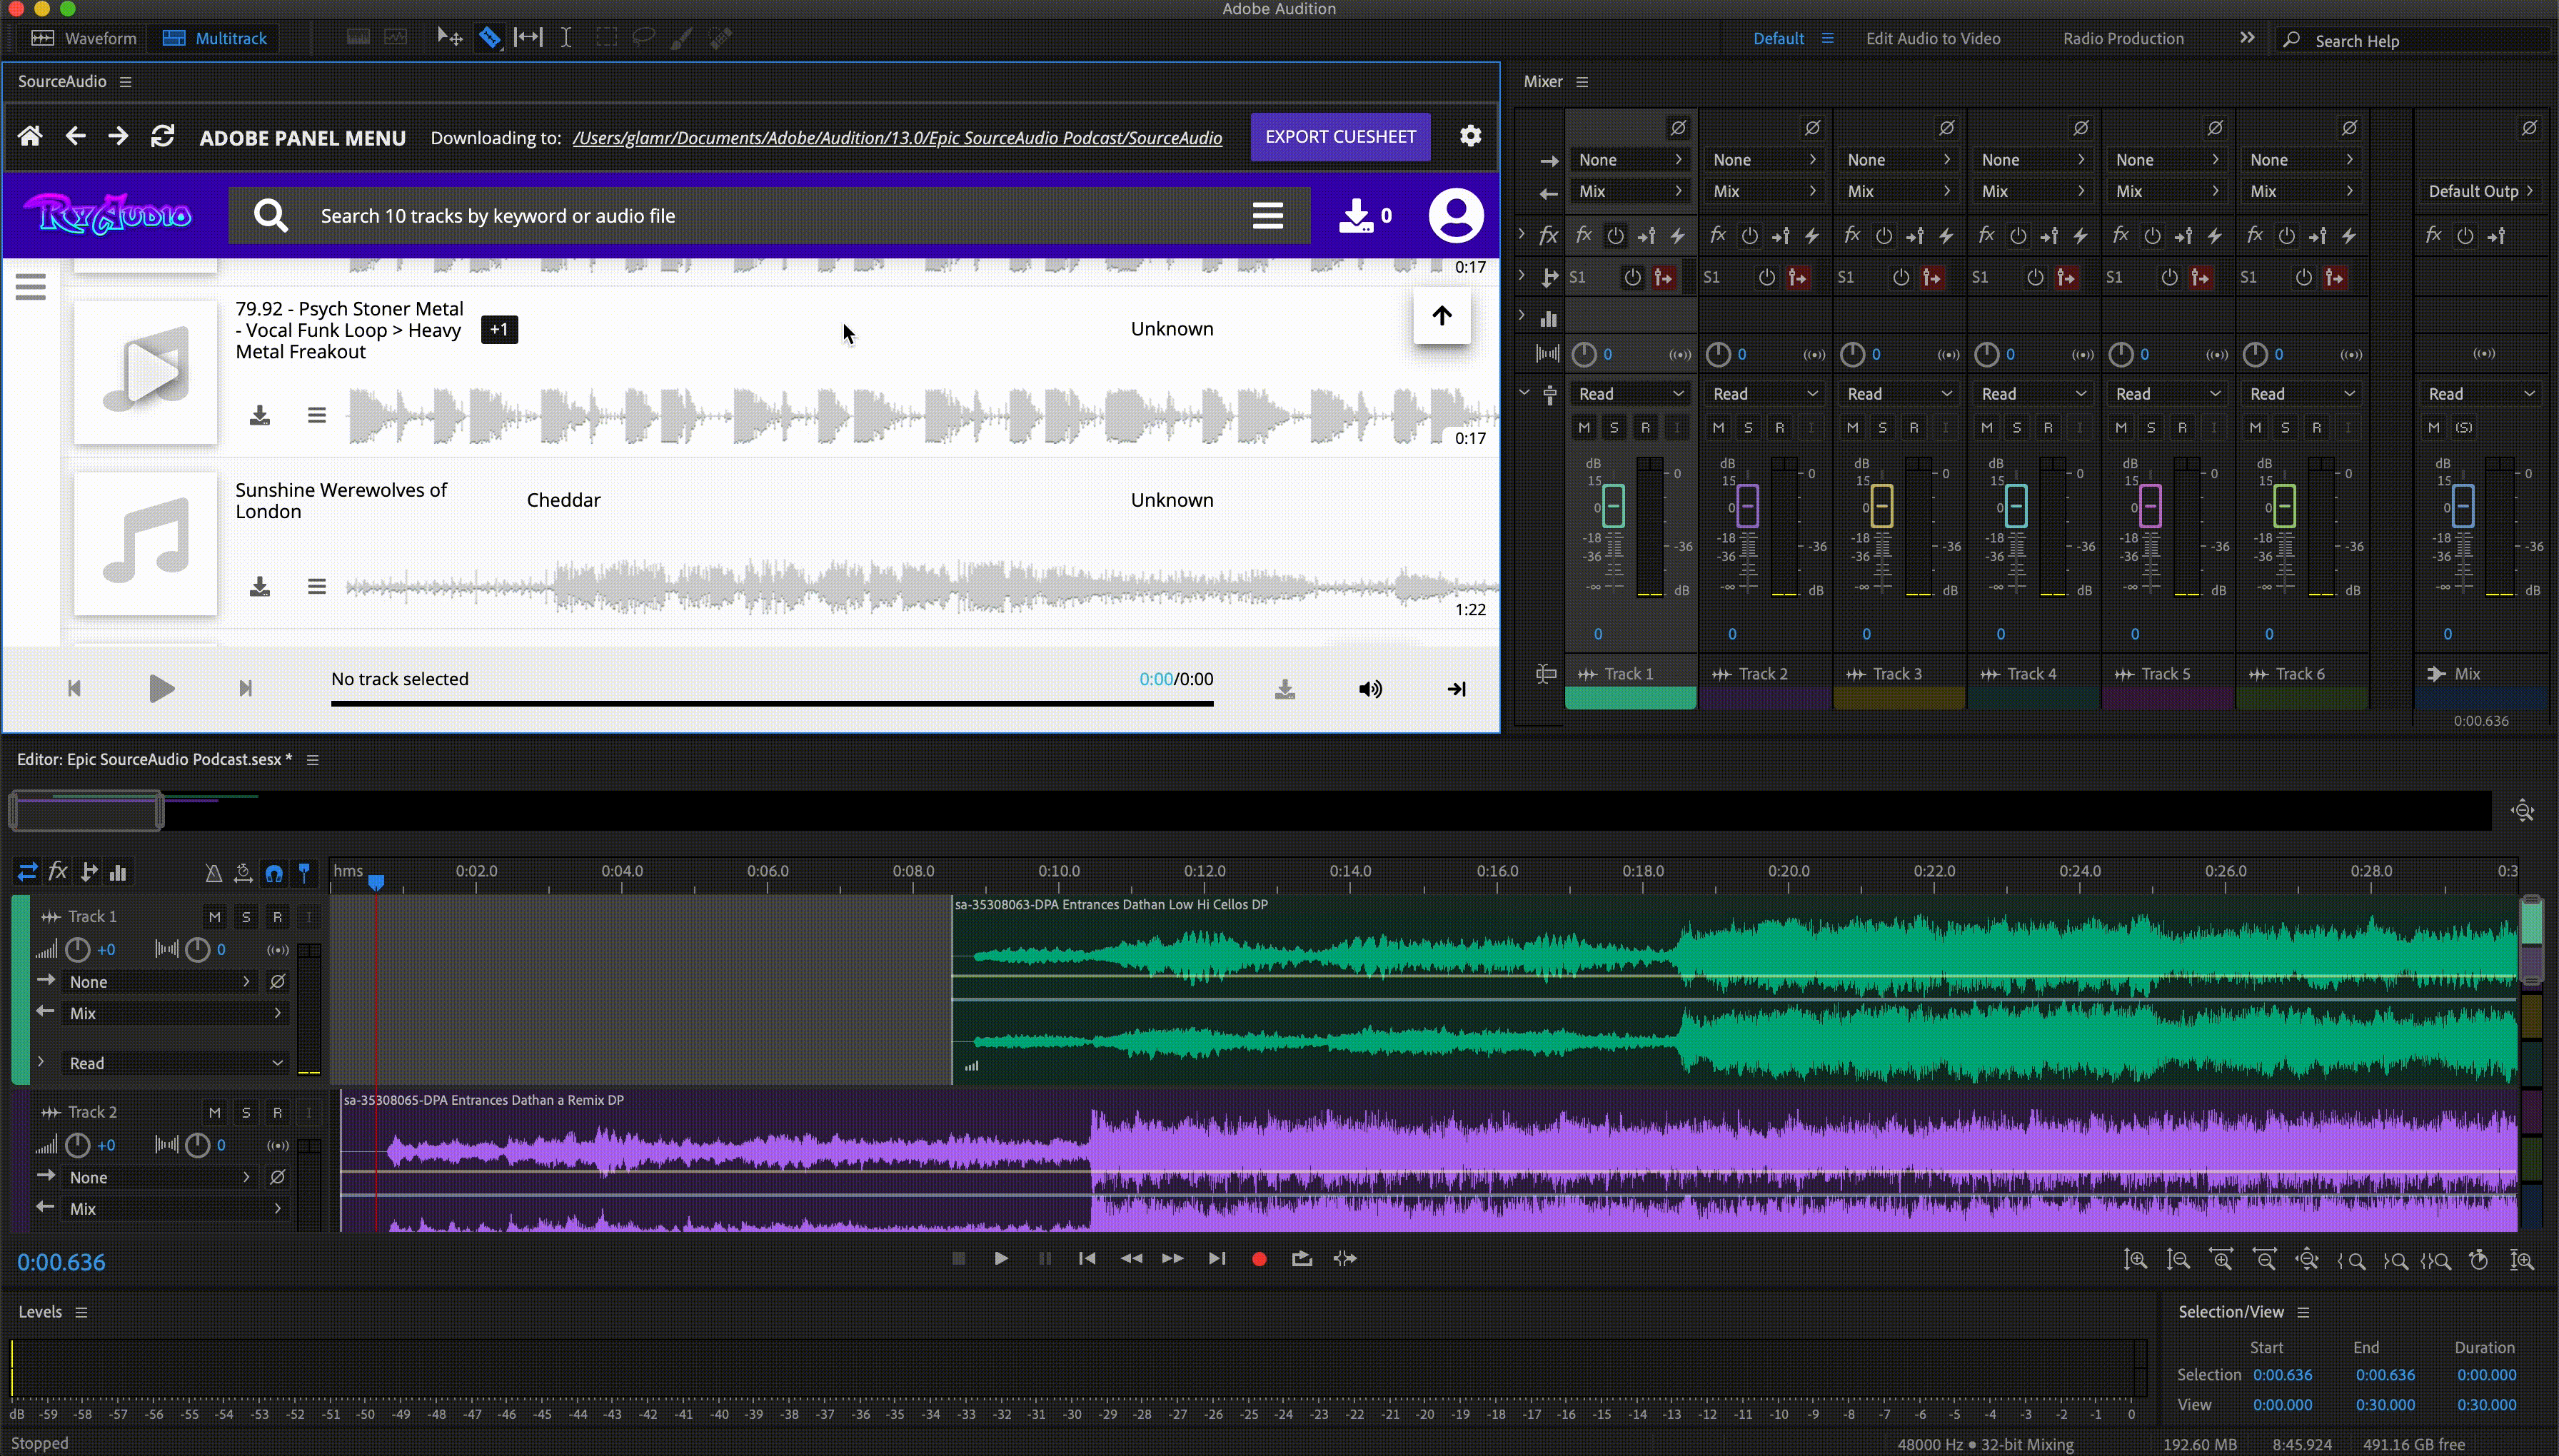Open the downloads queue icon showing 0
The height and width of the screenshot is (1456, 2559).
(x=1365, y=215)
